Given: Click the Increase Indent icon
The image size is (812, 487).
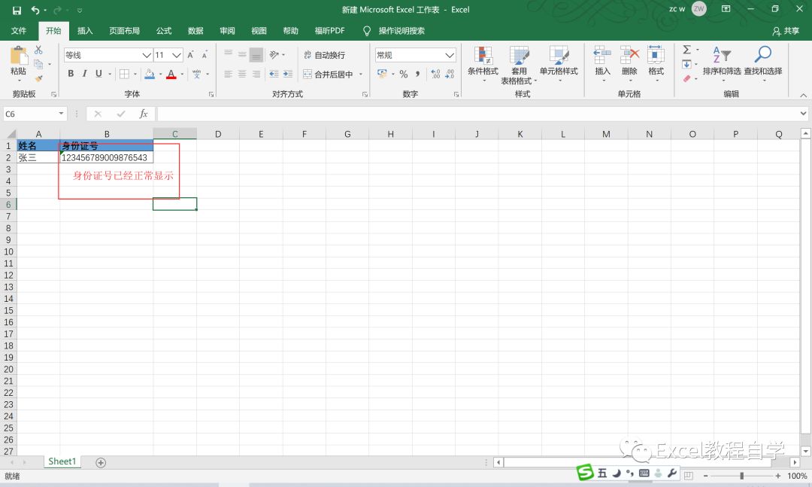Looking at the screenshot, I should pos(288,75).
